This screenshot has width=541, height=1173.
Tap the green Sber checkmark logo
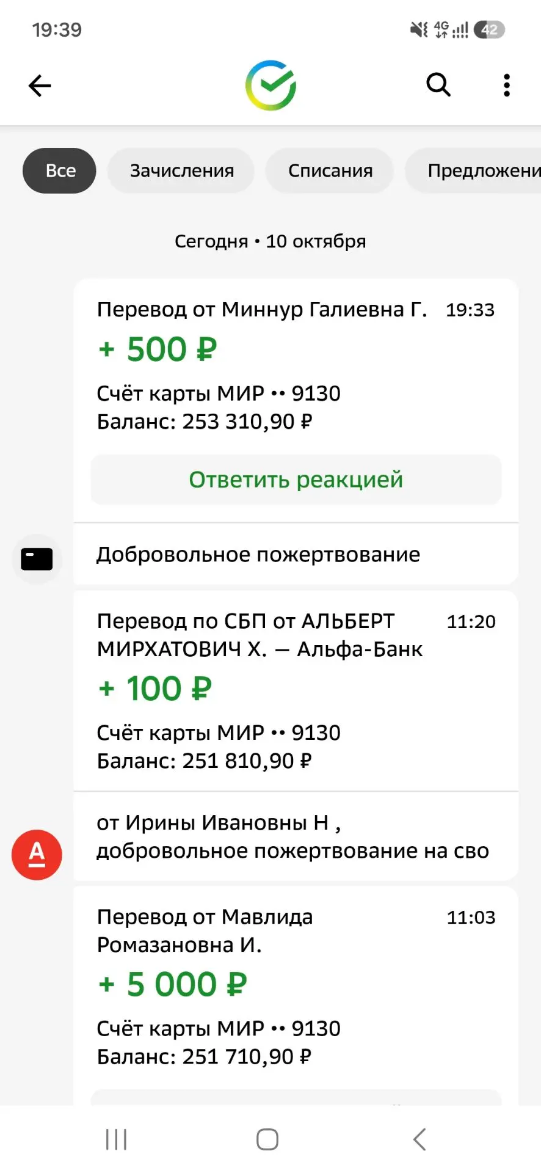click(x=270, y=86)
